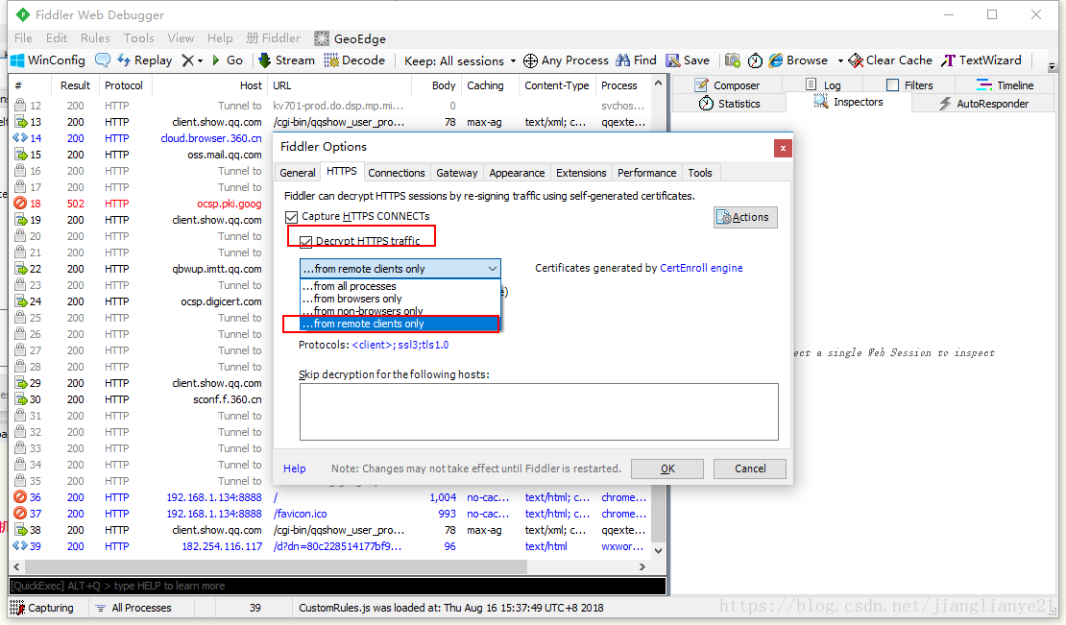Select ...from all processes option
Viewport: 1066px width, 625px height.
tap(400, 286)
